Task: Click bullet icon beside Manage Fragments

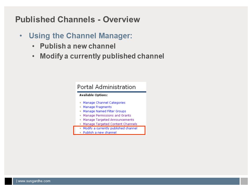Action: coord(80,107)
